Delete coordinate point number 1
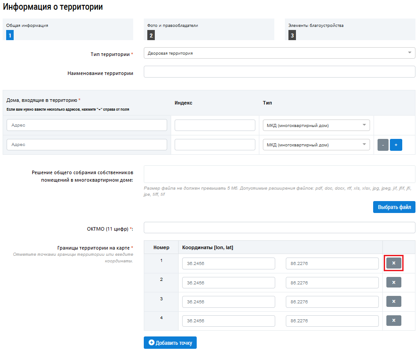The height and width of the screenshot is (351, 419). [x=393, y=263]
